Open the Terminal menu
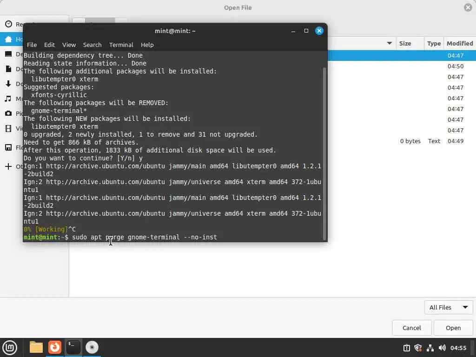Image resolution: width=476 pixels, height=357 pixels. point(121,45)
